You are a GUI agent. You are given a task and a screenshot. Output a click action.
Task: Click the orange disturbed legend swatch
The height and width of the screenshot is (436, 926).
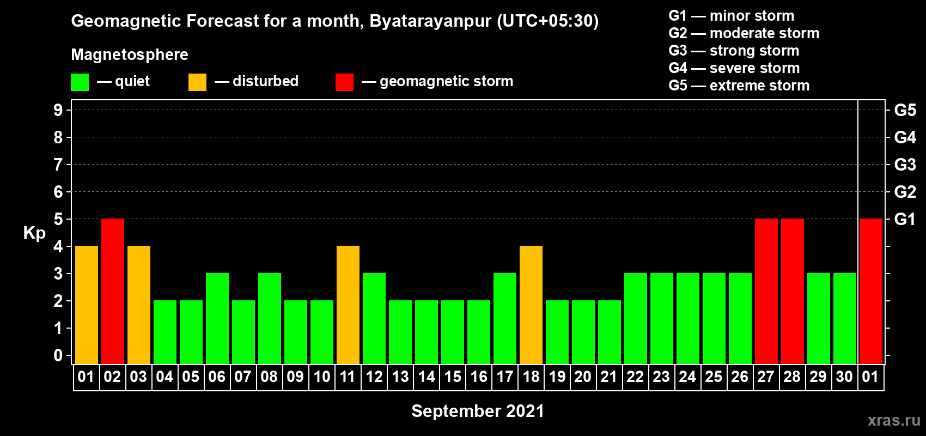[197, 82]
